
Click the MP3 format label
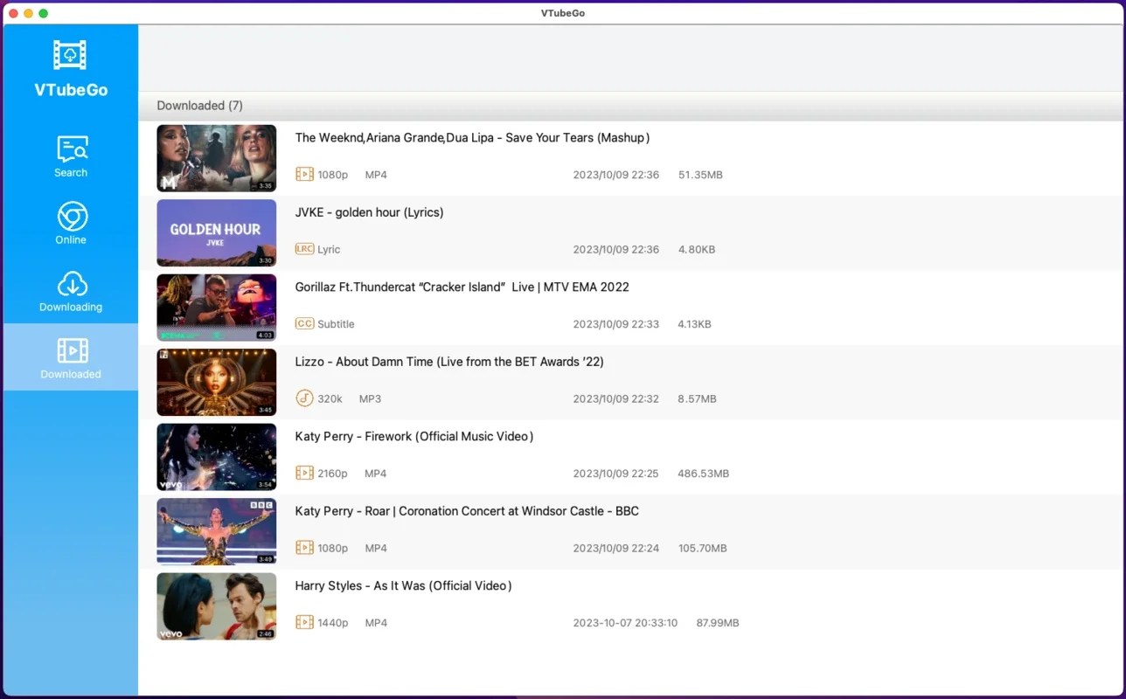pyautogui.click(x=370, y=398)
